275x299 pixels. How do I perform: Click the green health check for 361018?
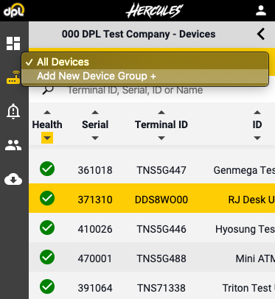click(47, 169)
